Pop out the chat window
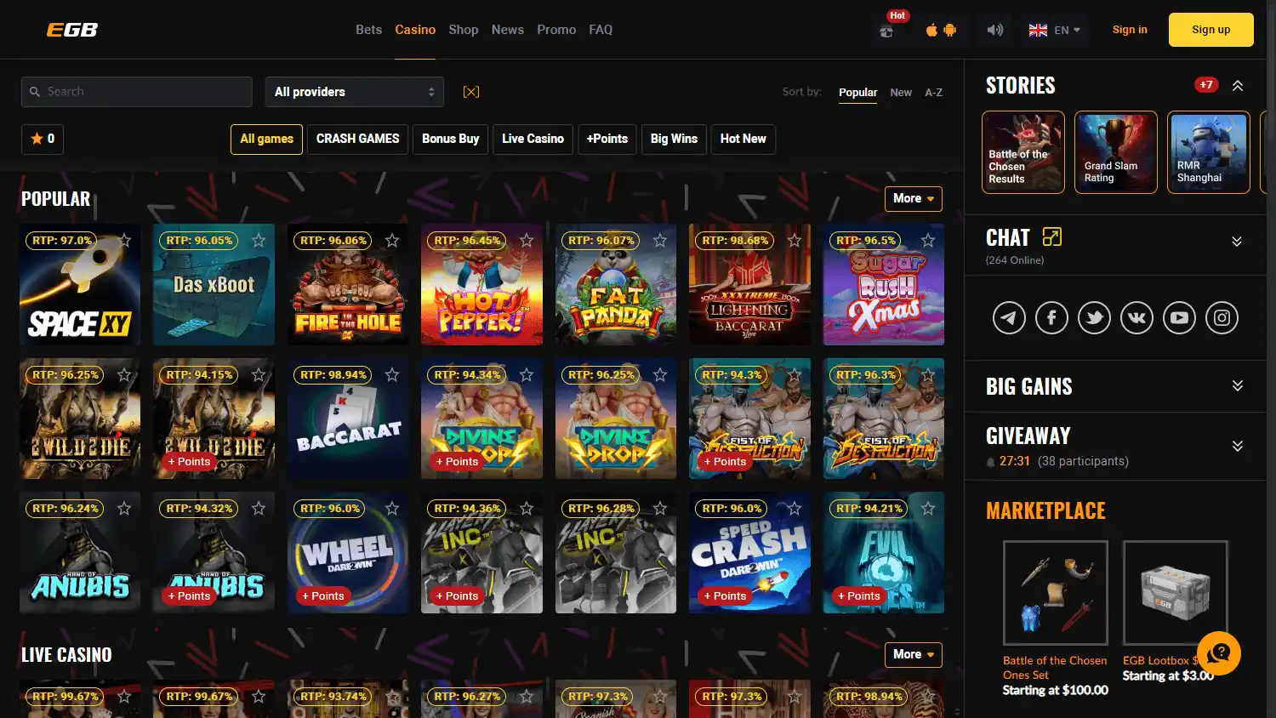This screenshot has height=718, width=1276. point(1052,236)
